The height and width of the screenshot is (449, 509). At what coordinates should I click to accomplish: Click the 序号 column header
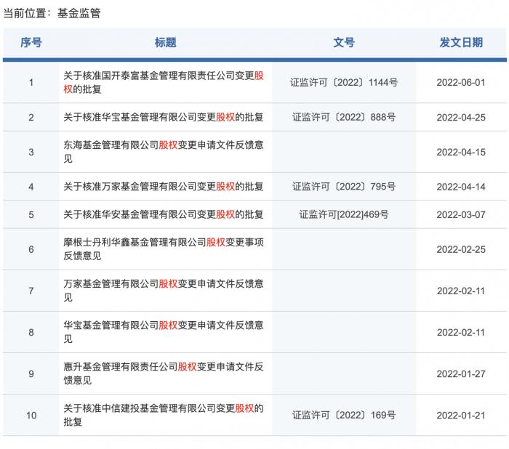31,43
